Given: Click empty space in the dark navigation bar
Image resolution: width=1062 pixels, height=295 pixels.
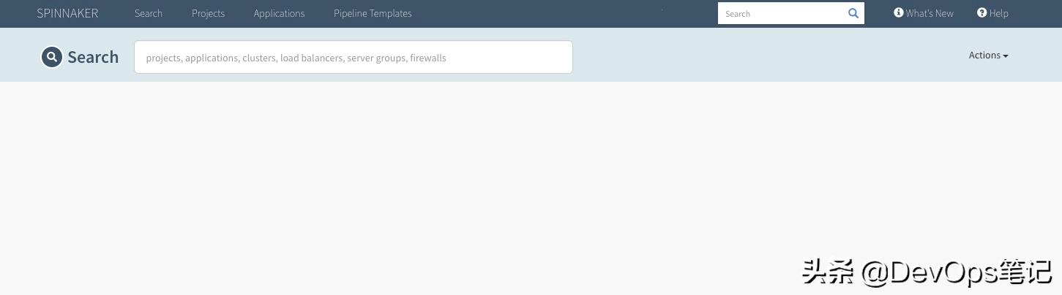Looking at the screenshot, I should [x=564, y=13].
